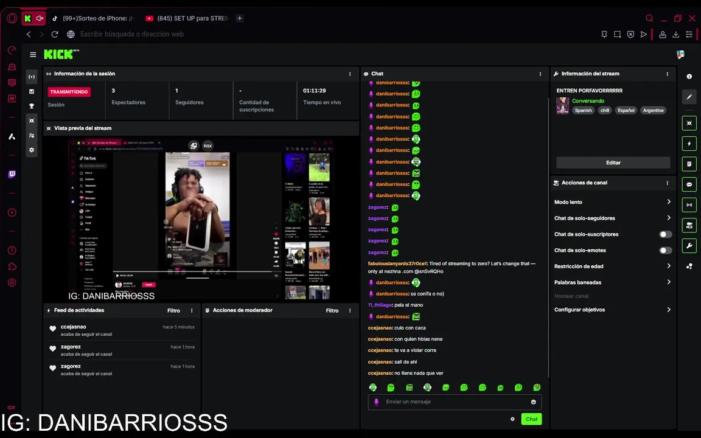Image resolution: width=701 pixels, height=438 pixels.
Task: Click ccejasnao row in activity feed
Action: 122,330
